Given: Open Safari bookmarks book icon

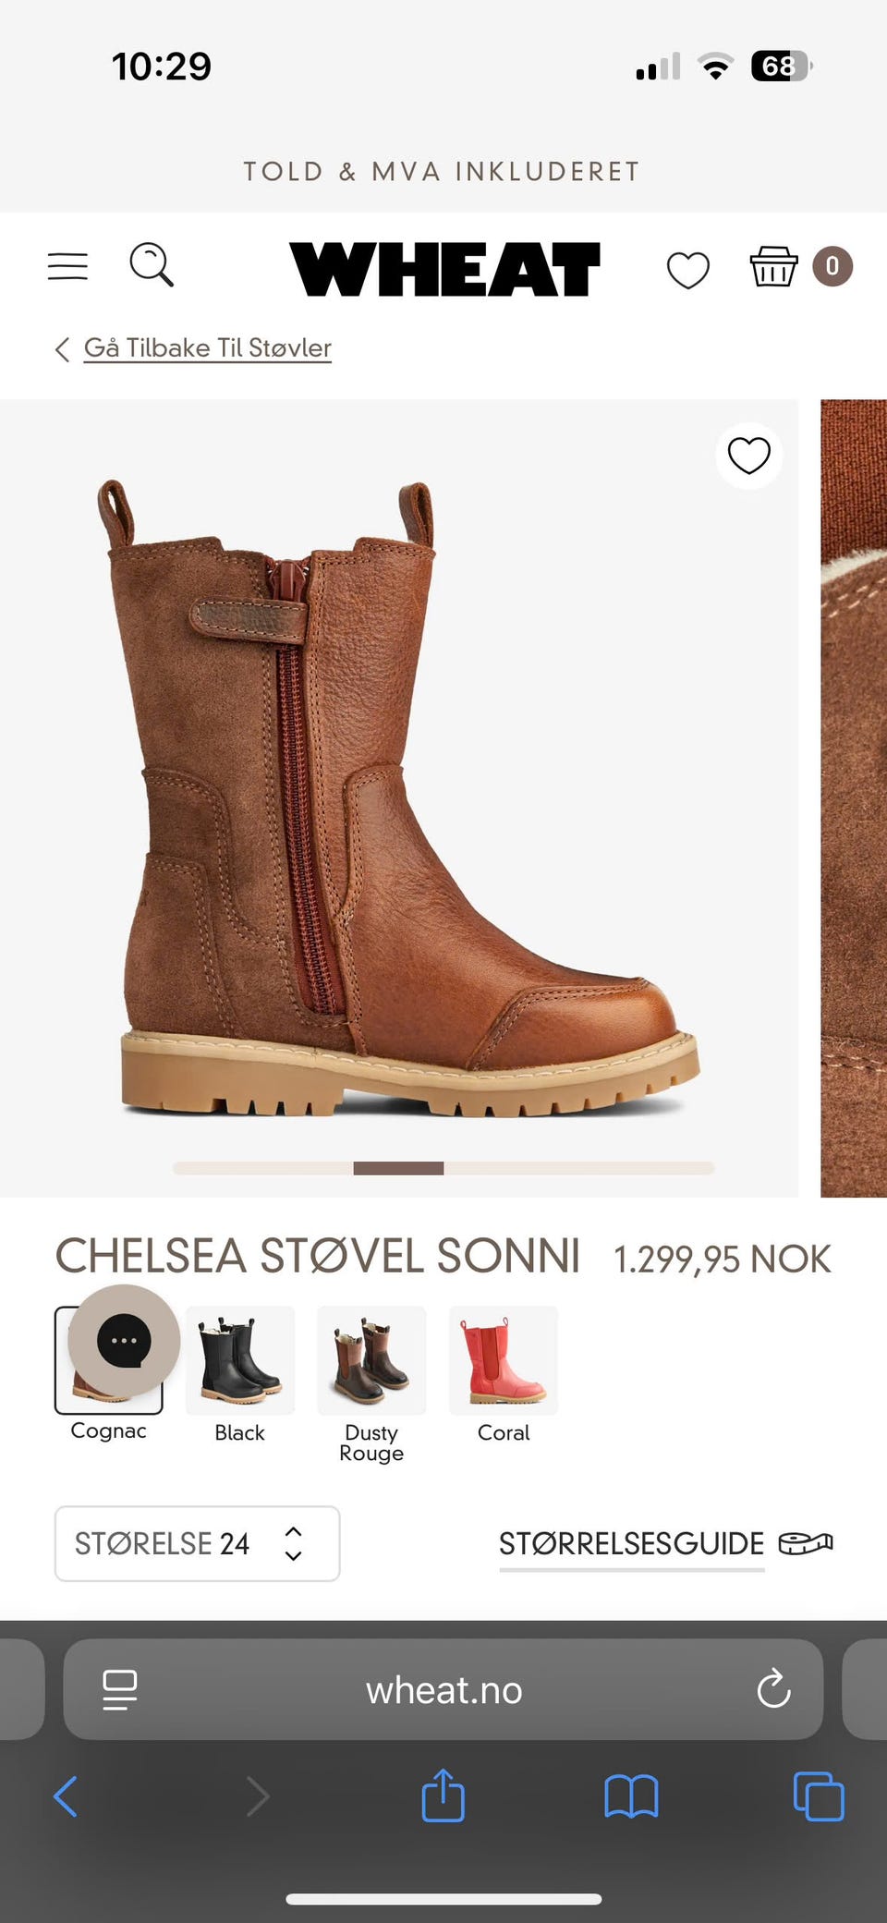Looking at the screenshot, I should (631, 1797).
